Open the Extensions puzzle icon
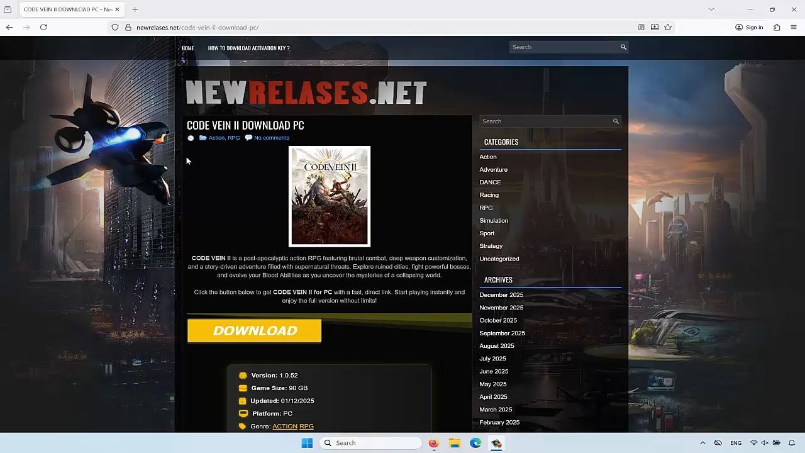Image resolution: width=805 pixels, height=453 pixels. coord(777,27)
